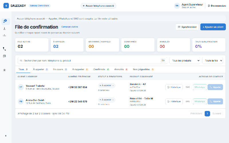Open the À appeler status dropdown for Amira Ben Salah
229x143 pixels.
pyautogui.click(x=106, y=100)
